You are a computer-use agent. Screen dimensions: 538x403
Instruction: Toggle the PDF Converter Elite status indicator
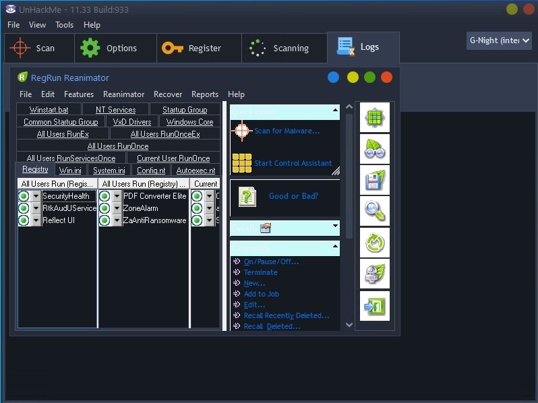click(x=104, y=196)
